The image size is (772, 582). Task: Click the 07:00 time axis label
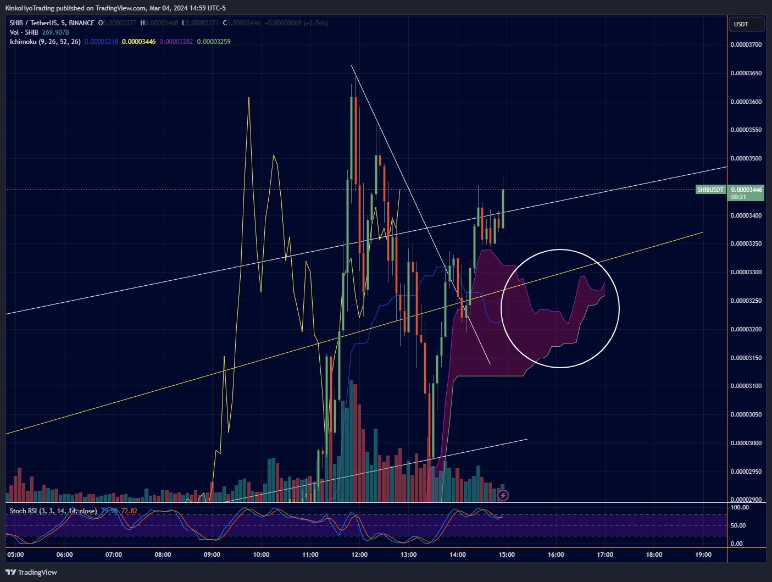[114, 555]
